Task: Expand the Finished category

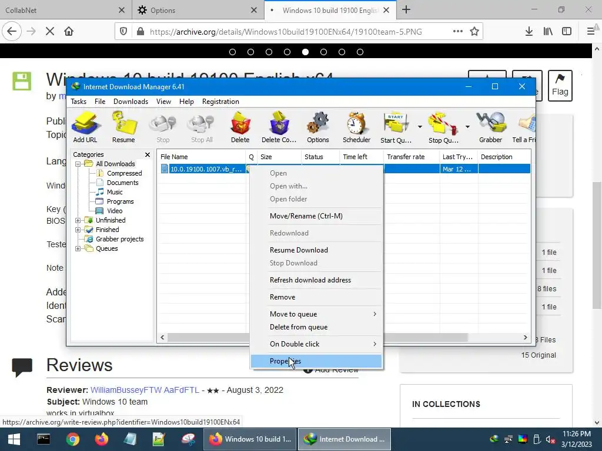Action: 78,230
